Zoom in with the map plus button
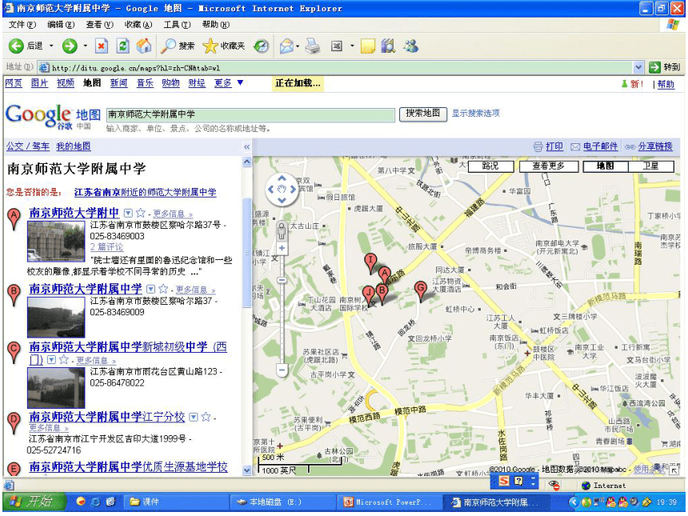The image size is (688, 516). (282, 248)
